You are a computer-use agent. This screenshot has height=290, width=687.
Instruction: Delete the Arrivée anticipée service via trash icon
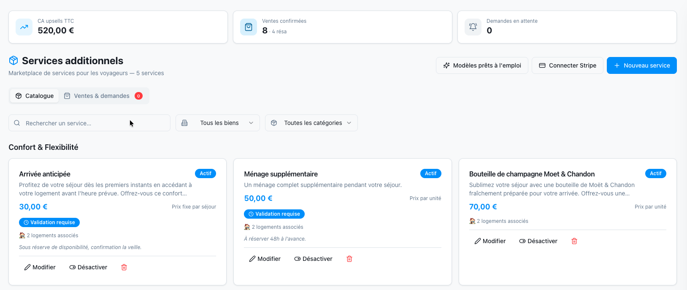124,267
